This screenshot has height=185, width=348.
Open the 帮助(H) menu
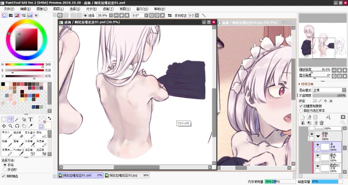click(160, 9)
